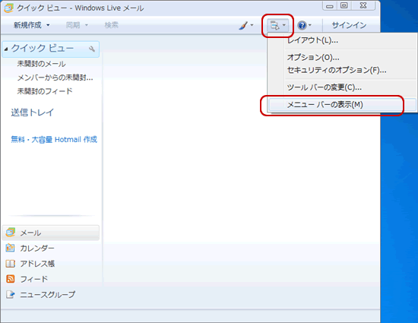Open the dropdown arrow beside the Help icon

pyautogui.click(x=310, y=25)
